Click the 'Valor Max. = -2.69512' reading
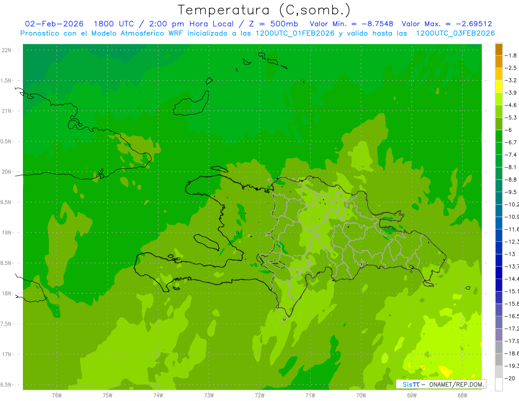Screen dimensions: 519x401 pos(447,24)
